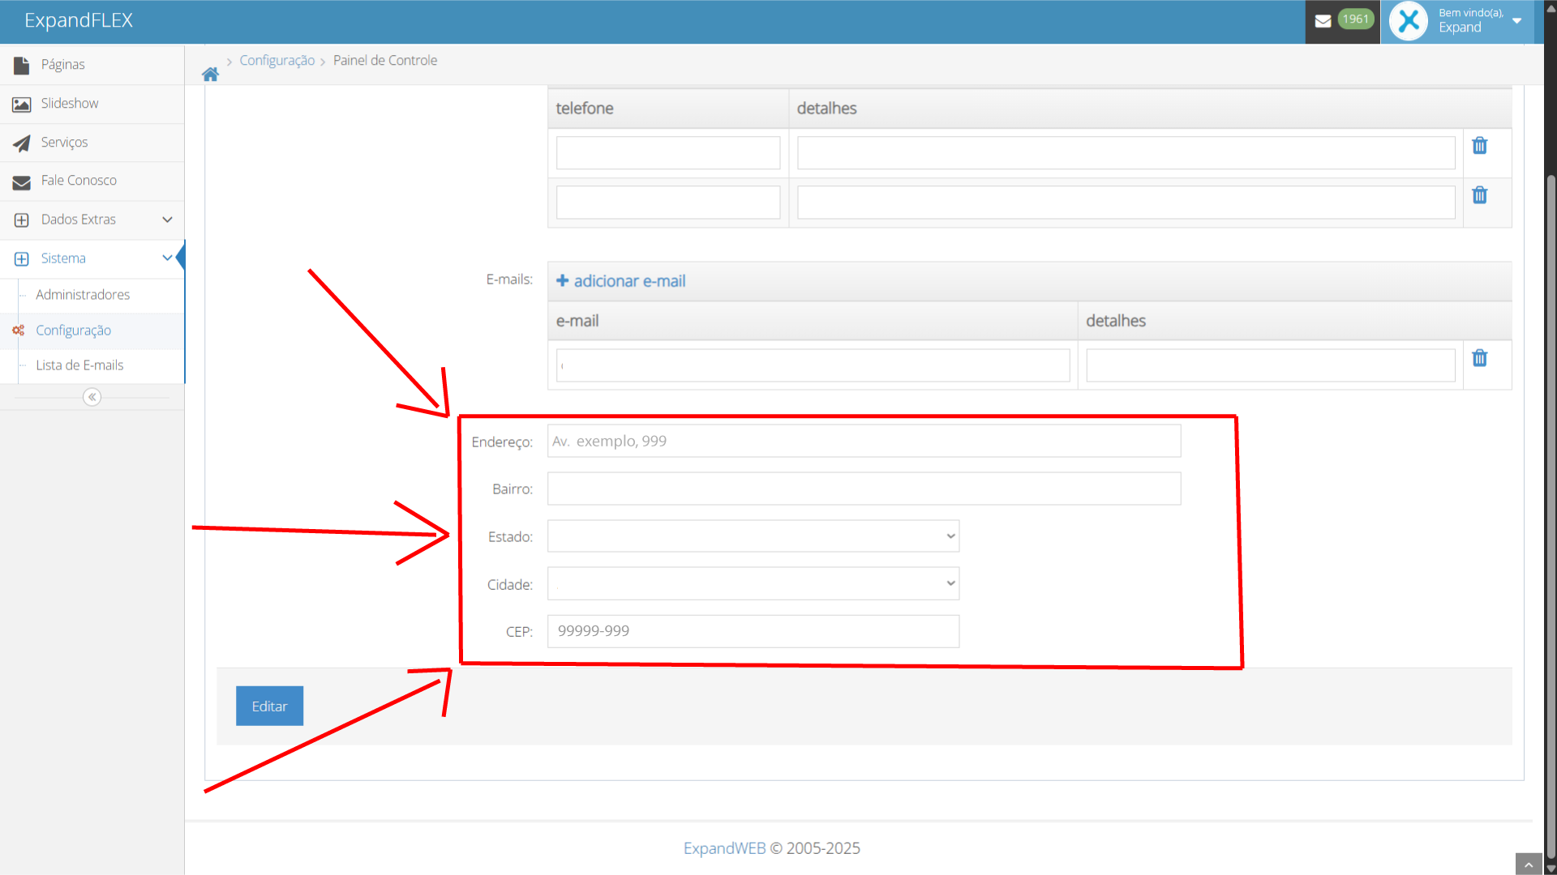Click the scroll-to-top arrow button
This screenshot has height=875, width=1557.
(1528, 864)
